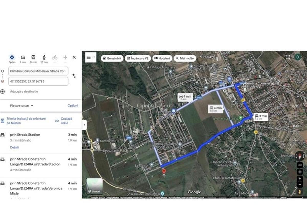Click the TERRAPARTS Depozit piese JCB marker
Viewport: 307px width, 215px height.
[130, 142]
